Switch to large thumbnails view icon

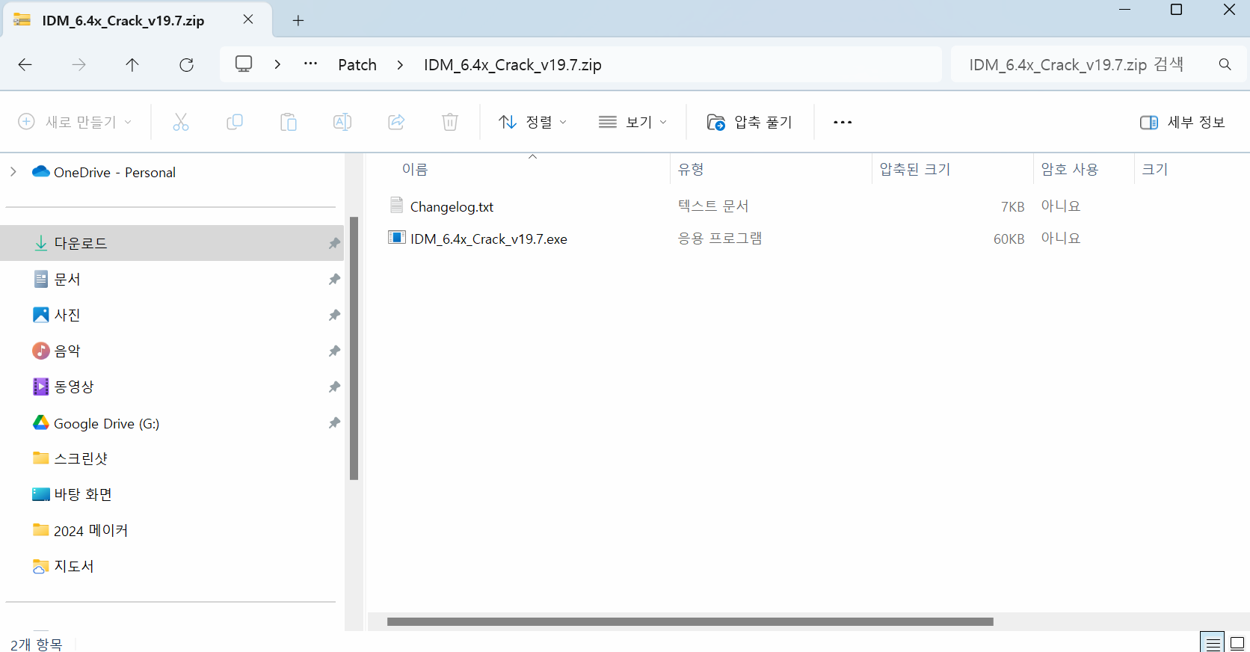pos(1237,642)
